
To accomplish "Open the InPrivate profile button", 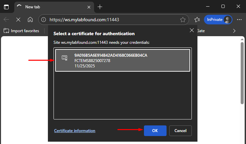I will click(x=218, y=20).
